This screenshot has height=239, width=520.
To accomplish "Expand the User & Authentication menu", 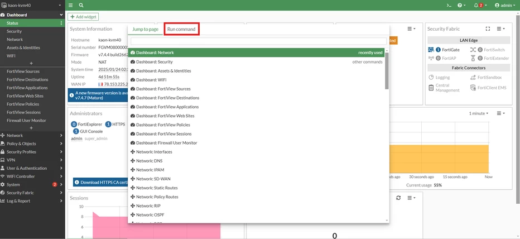I will click(x=32, y=168).
